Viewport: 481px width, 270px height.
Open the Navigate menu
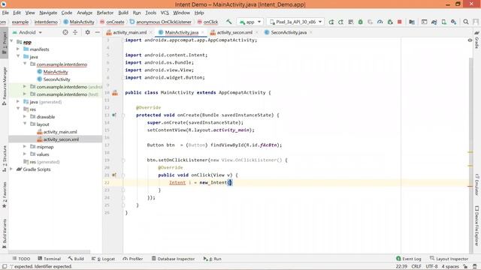pos(48,13)
